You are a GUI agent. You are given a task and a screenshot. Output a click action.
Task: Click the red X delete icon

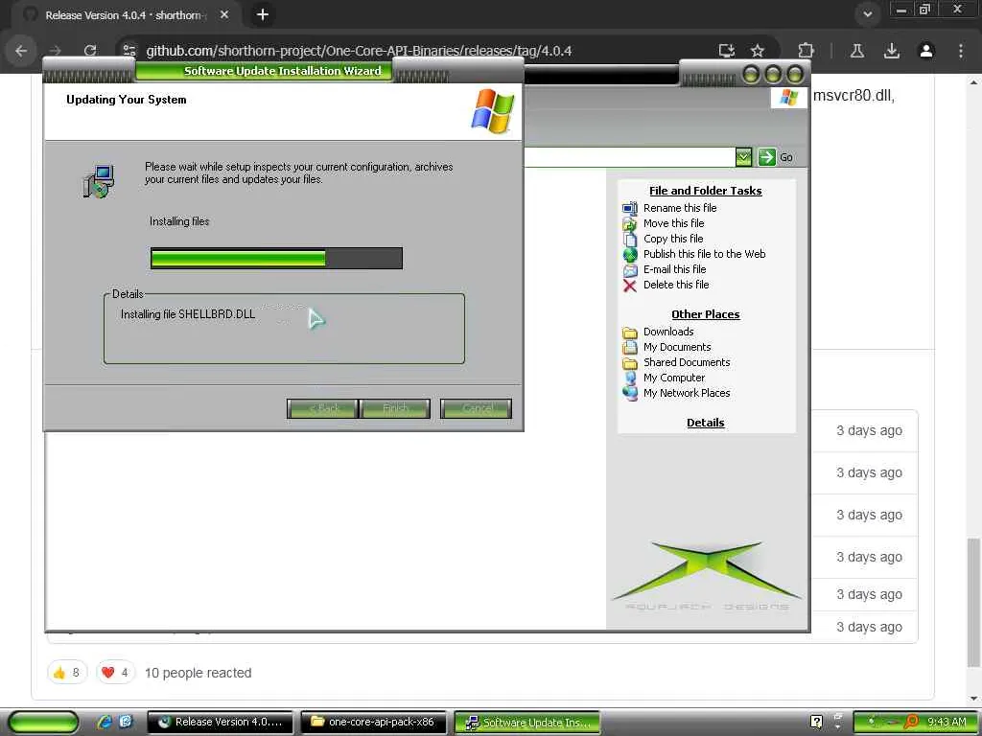click(x=629, y=286)
